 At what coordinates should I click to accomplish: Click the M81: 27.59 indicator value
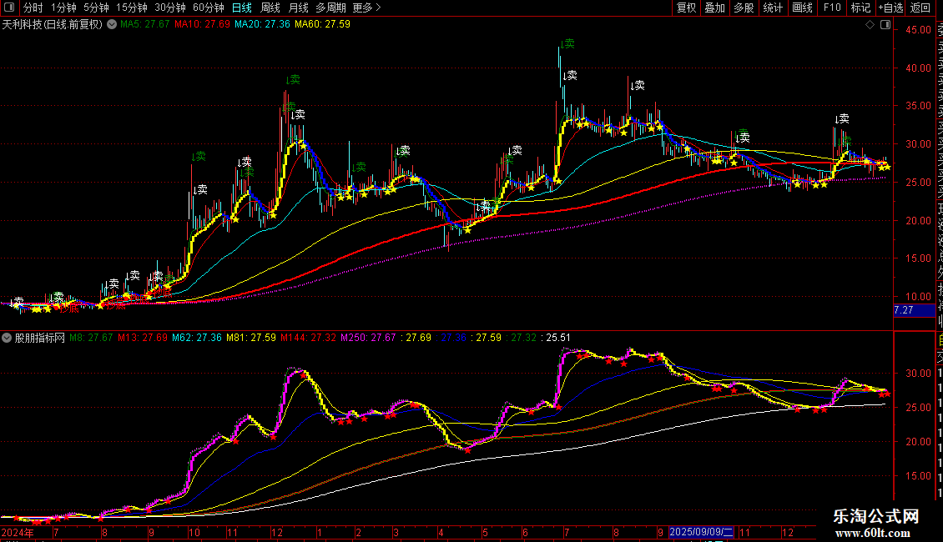point(251,338)
